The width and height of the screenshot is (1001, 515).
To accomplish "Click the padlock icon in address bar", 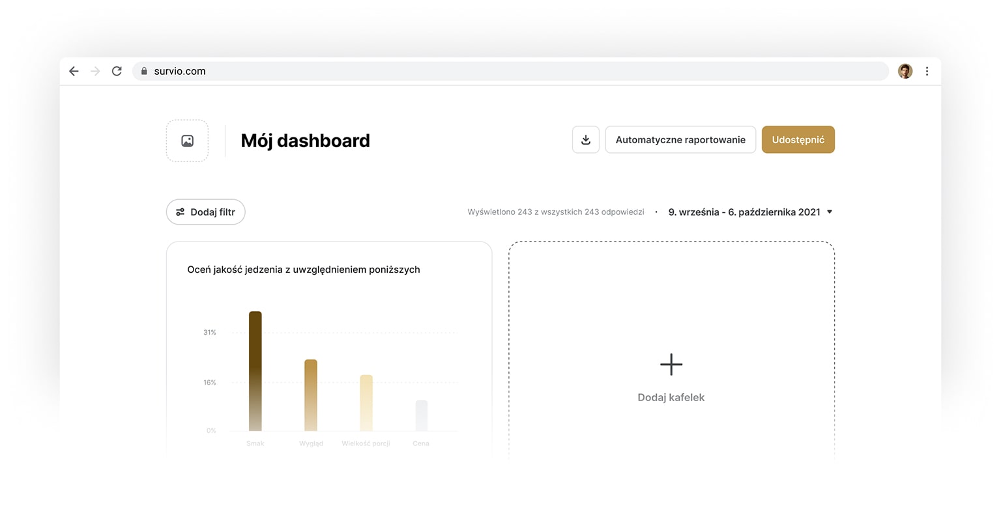I will click(x=144, y=71).
